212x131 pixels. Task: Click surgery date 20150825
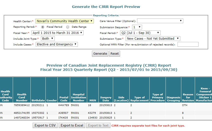click(106, 118)
